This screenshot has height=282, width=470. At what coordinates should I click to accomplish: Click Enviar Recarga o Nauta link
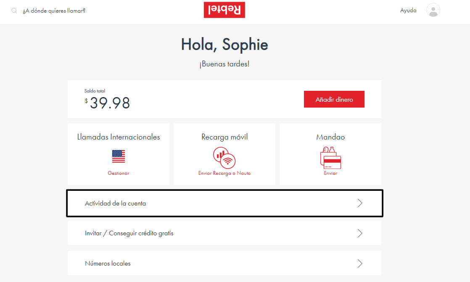pyautogui.click(x=224, y=173)
